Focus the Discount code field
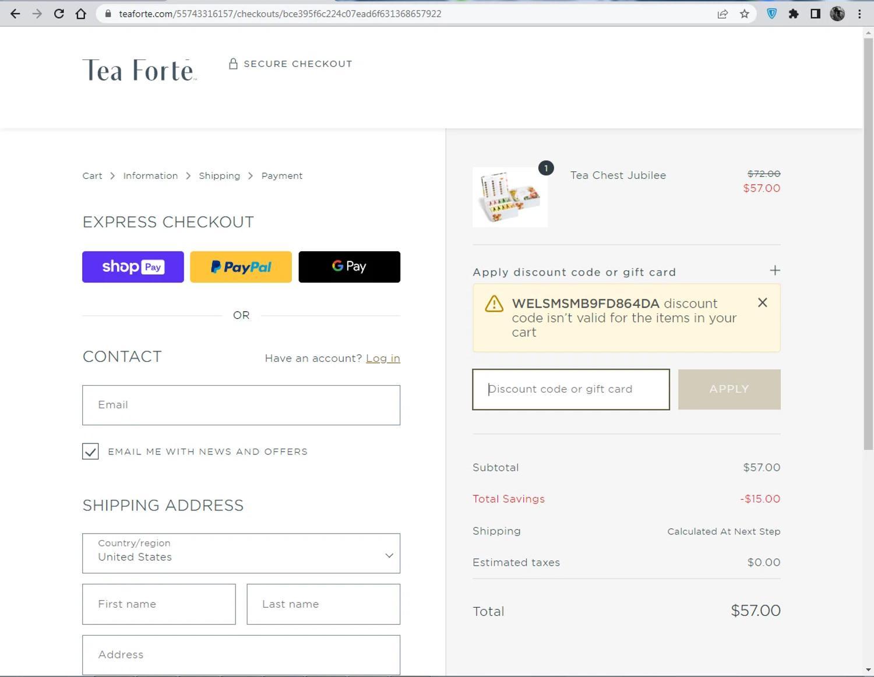 coord(571,389)
